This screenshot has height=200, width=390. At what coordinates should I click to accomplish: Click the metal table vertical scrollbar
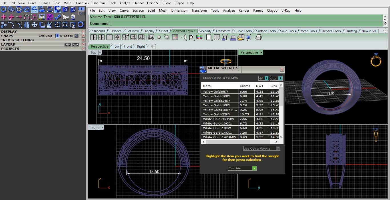point(281,97)
